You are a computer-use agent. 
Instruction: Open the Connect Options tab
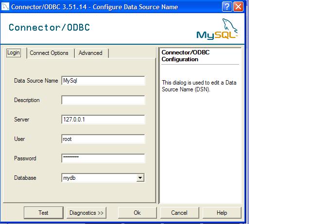49,53
